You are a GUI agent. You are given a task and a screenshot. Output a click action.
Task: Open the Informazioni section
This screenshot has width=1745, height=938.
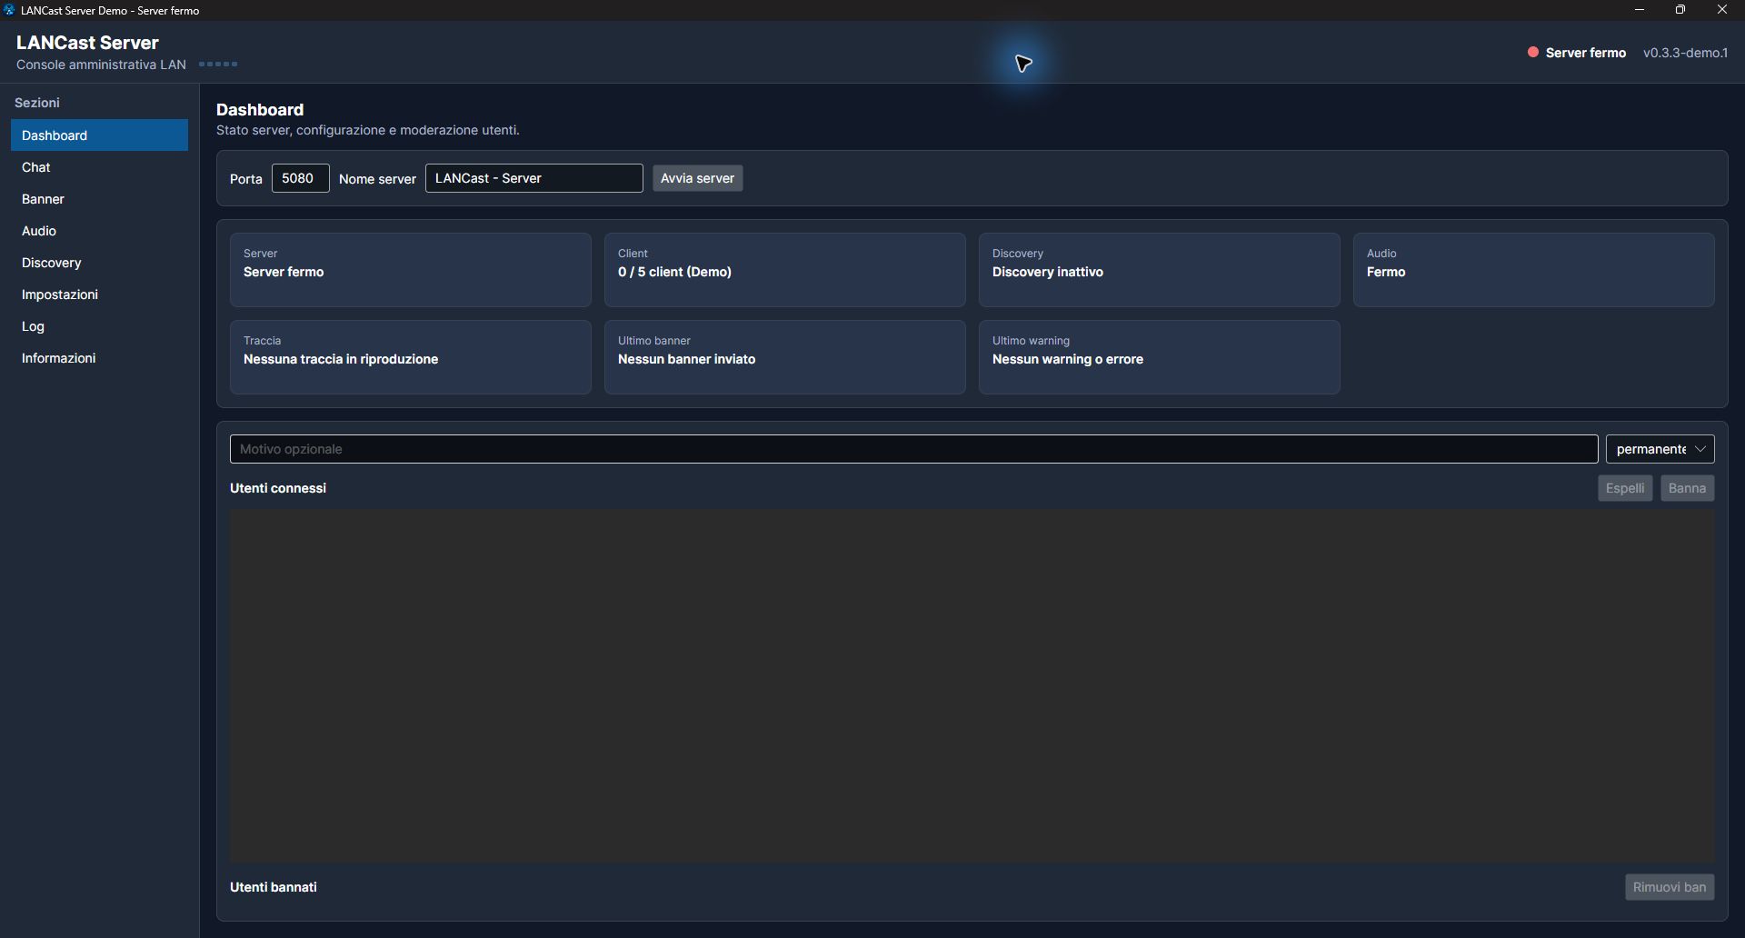pos(99,358)
